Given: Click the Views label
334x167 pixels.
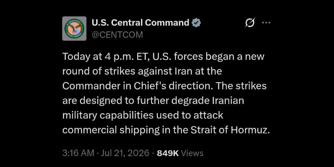Looking at the screenshot, I should click(x=192, y=153).
